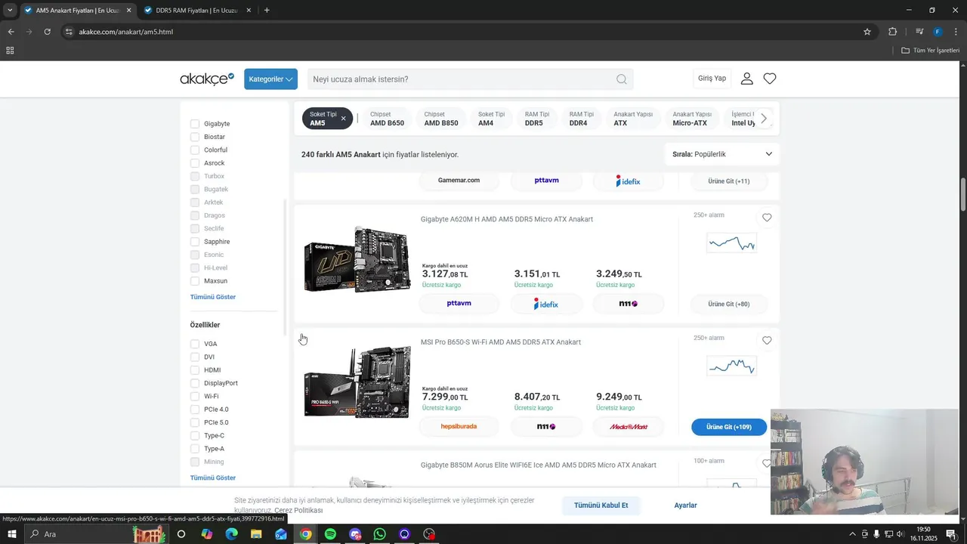Open a new browser tab
Screen dimensions: 967x544
267,11
